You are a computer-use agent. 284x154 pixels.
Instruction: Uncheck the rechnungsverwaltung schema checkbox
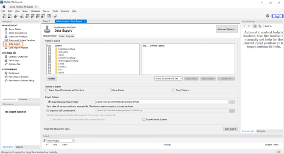click(50, 61)
